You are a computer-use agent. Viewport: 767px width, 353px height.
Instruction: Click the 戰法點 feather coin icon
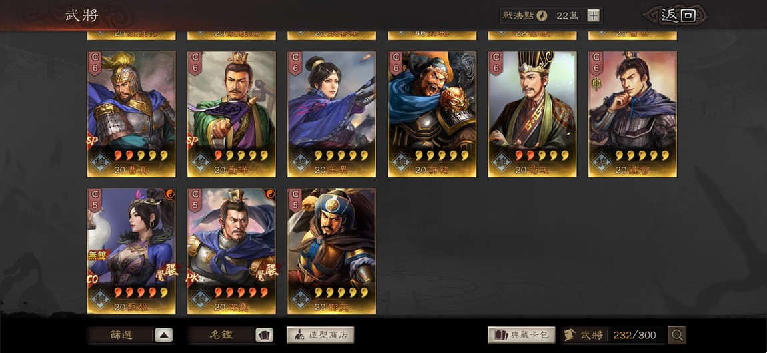[x=542, y=15]
